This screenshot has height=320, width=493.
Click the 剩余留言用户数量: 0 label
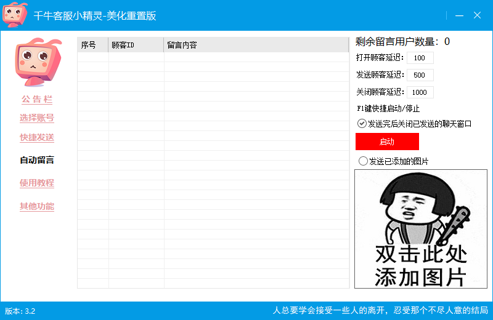(403, 41)
